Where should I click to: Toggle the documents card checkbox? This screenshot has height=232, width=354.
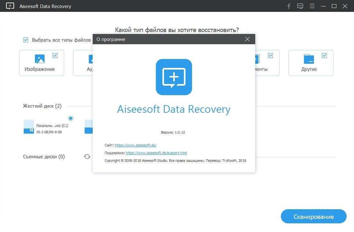click(x=270, y=55)
